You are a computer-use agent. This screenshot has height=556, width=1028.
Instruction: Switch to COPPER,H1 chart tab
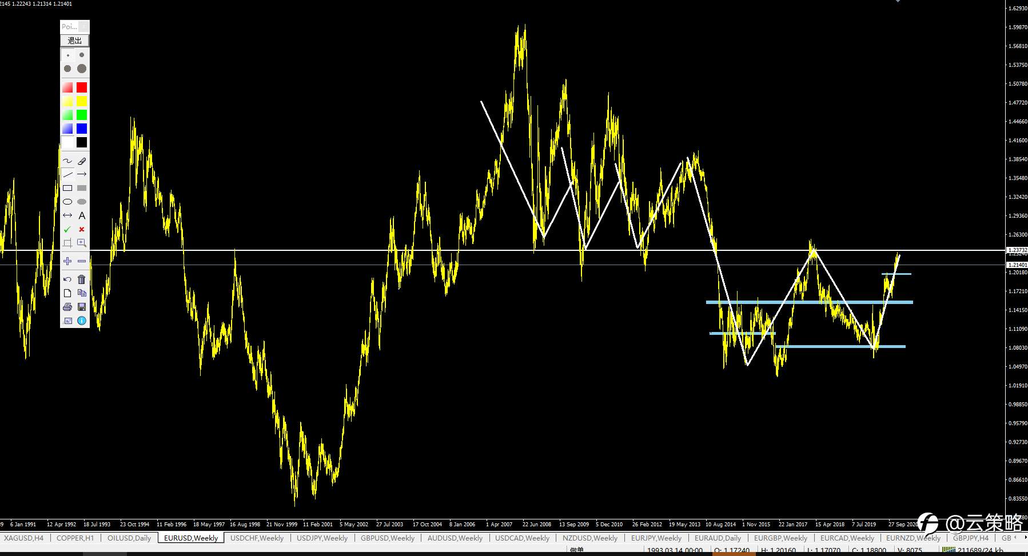[x=75, y=538]
